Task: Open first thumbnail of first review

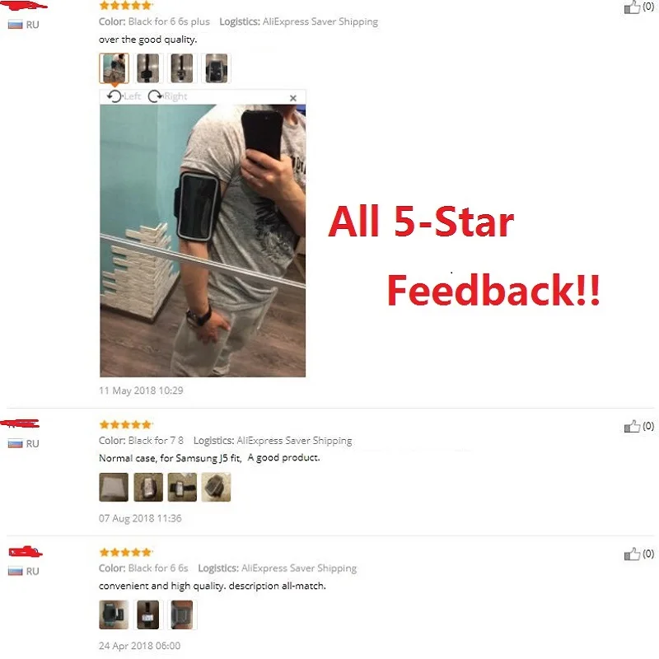Action: click(114, 68)
